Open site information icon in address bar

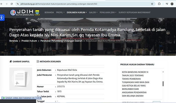coord(18,4)
